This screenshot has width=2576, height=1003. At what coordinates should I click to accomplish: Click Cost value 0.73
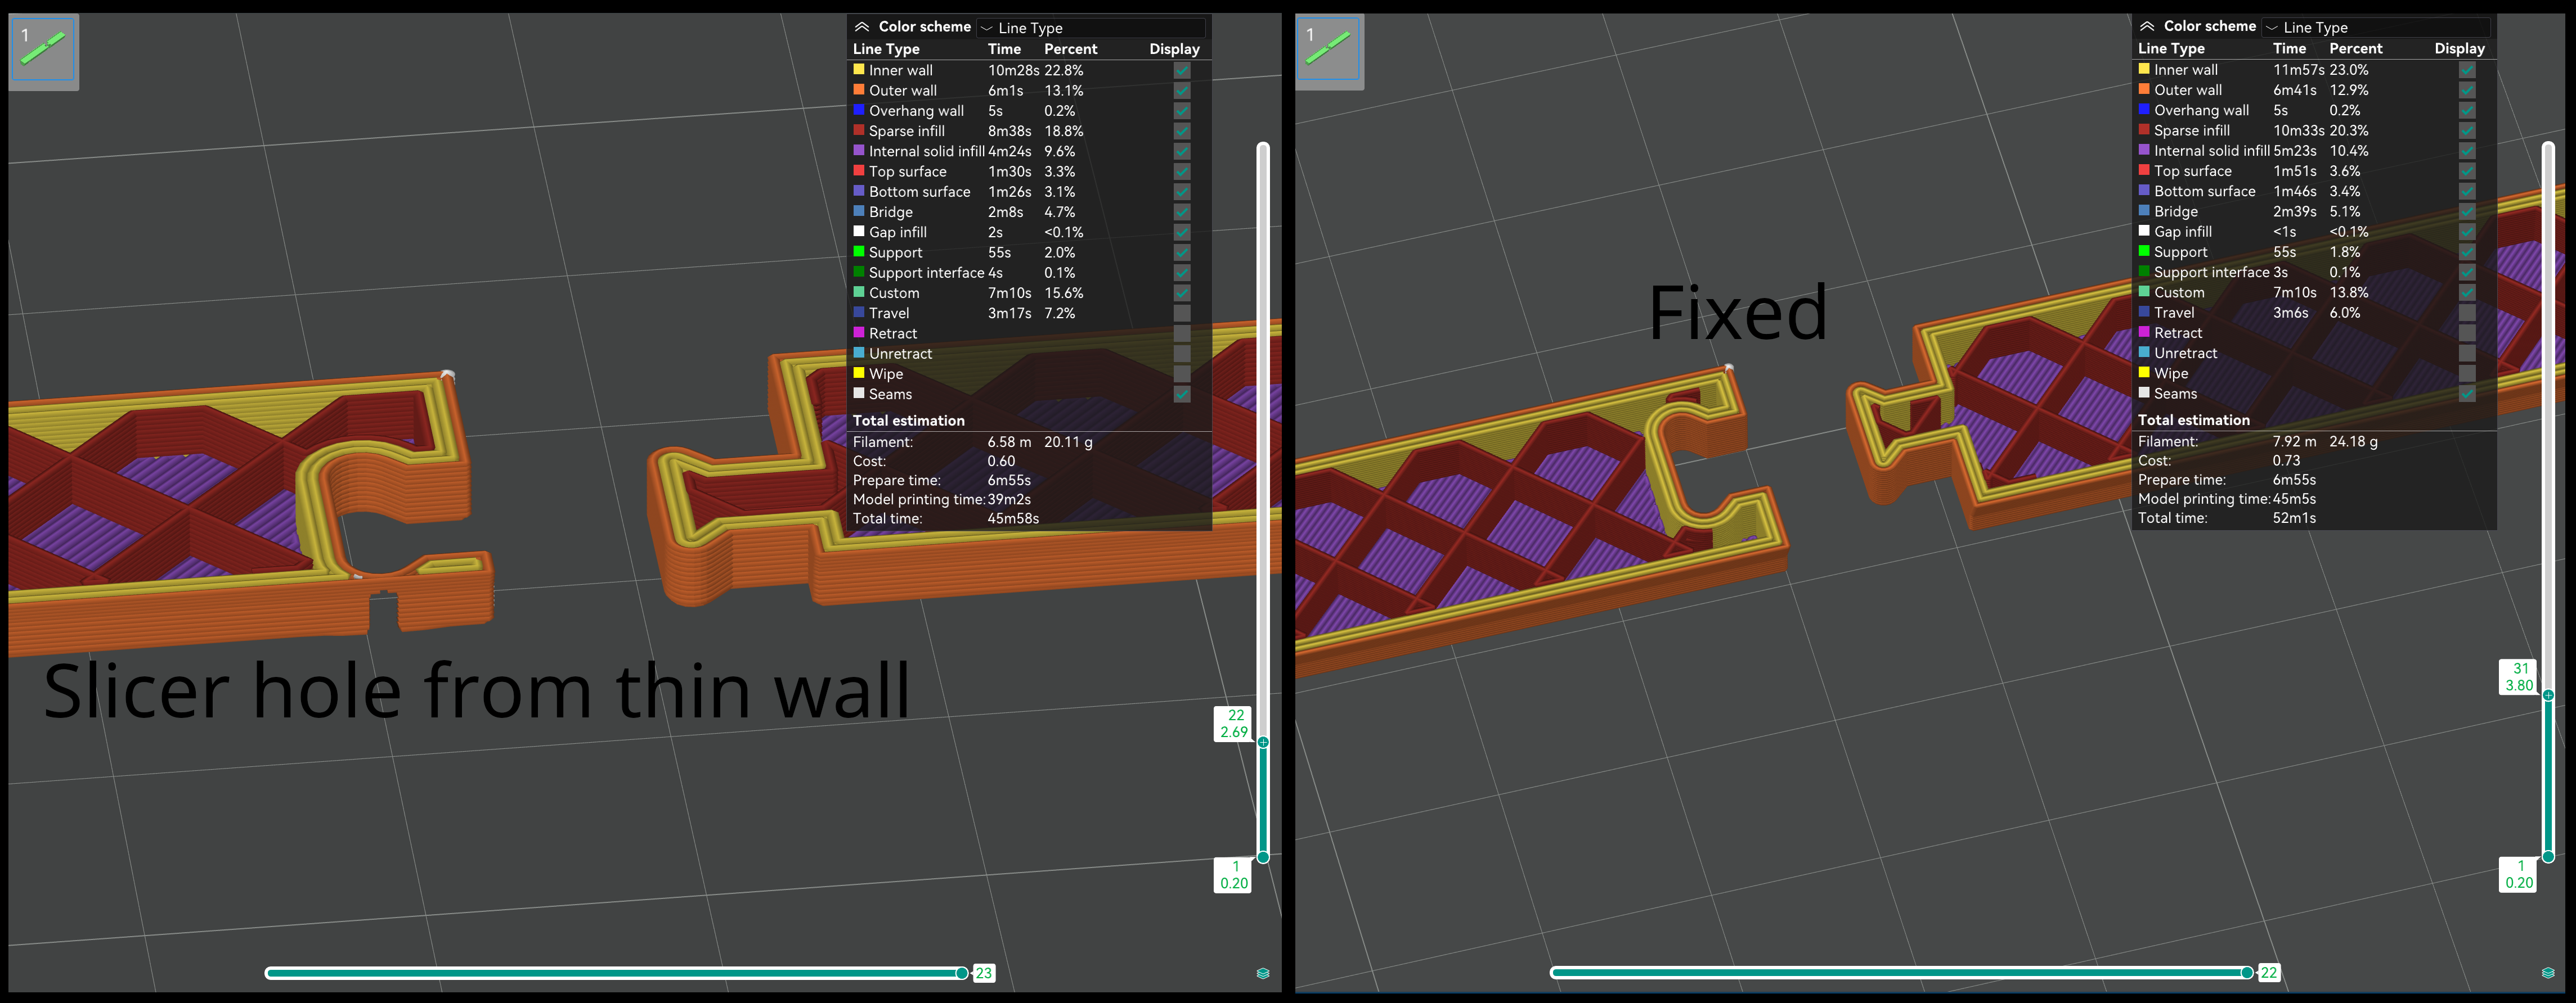coord(2286,460)
